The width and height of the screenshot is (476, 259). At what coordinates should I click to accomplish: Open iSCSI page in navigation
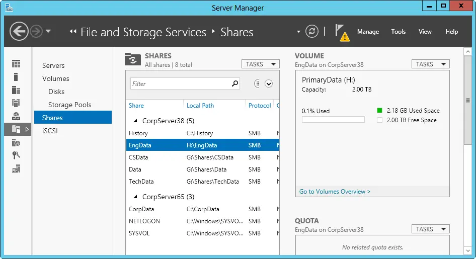(50, 131)
